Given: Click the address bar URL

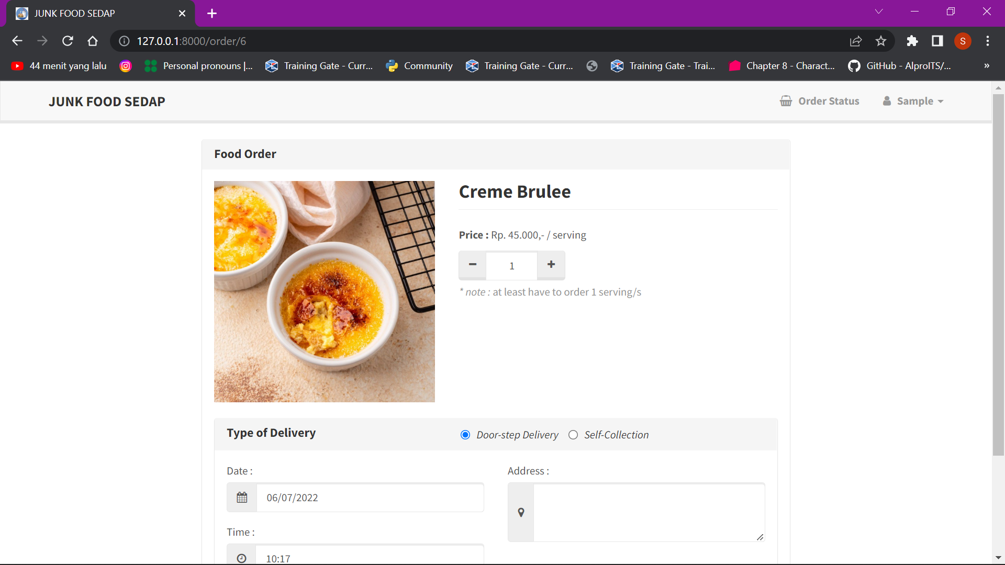Looking at the screenshot, I should (192, 41).
